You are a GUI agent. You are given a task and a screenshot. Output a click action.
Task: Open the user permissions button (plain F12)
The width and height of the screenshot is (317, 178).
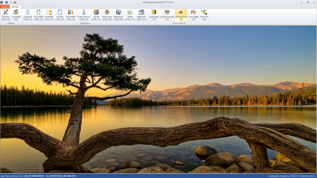[x=16, y=15]
